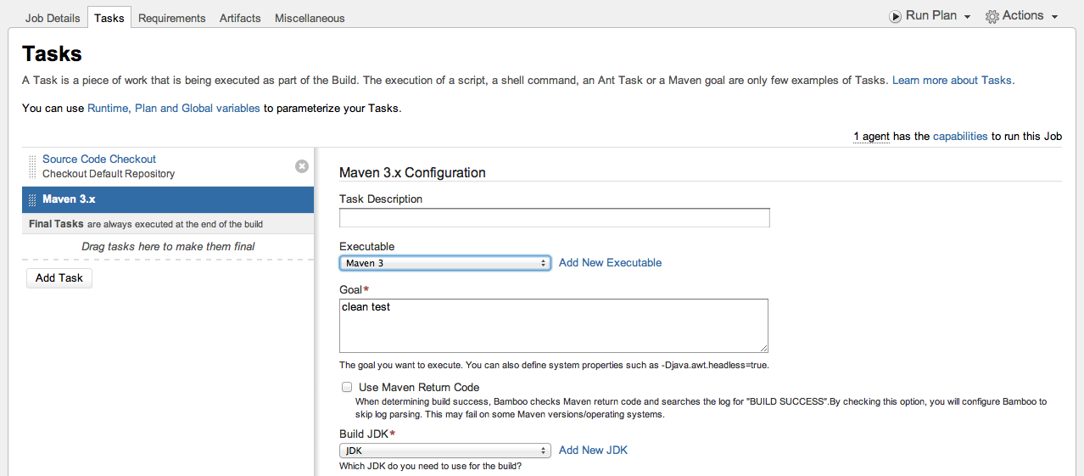Open Learn more about Tasks link
The image size is (1084, 476).
(952, 81)
